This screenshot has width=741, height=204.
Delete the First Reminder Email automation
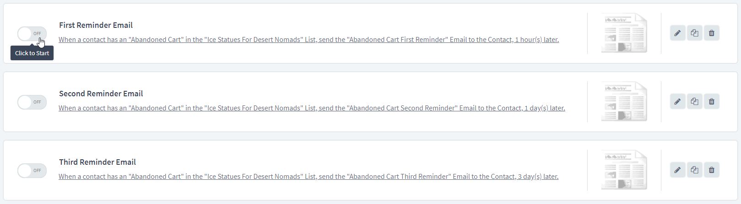(x=711, y=33)
